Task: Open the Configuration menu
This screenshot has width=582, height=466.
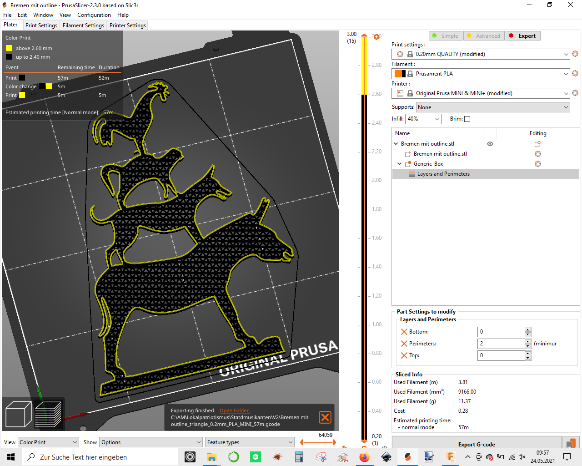Action: point(94,15)
